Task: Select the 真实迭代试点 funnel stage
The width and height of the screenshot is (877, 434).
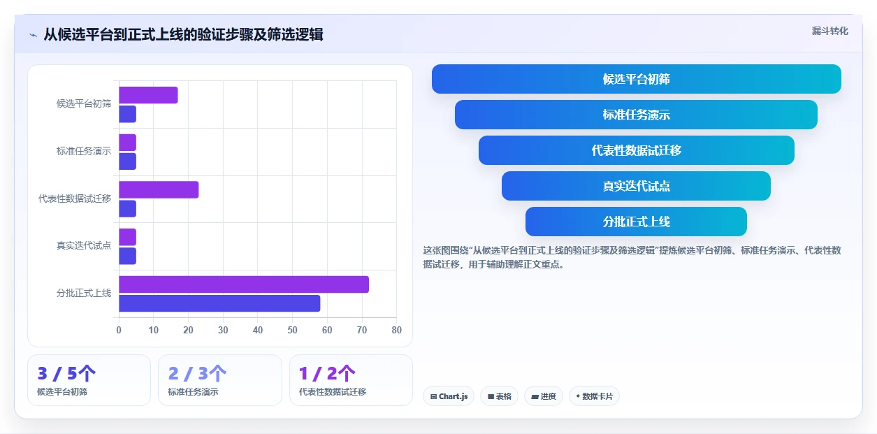Action: (637, 186)
